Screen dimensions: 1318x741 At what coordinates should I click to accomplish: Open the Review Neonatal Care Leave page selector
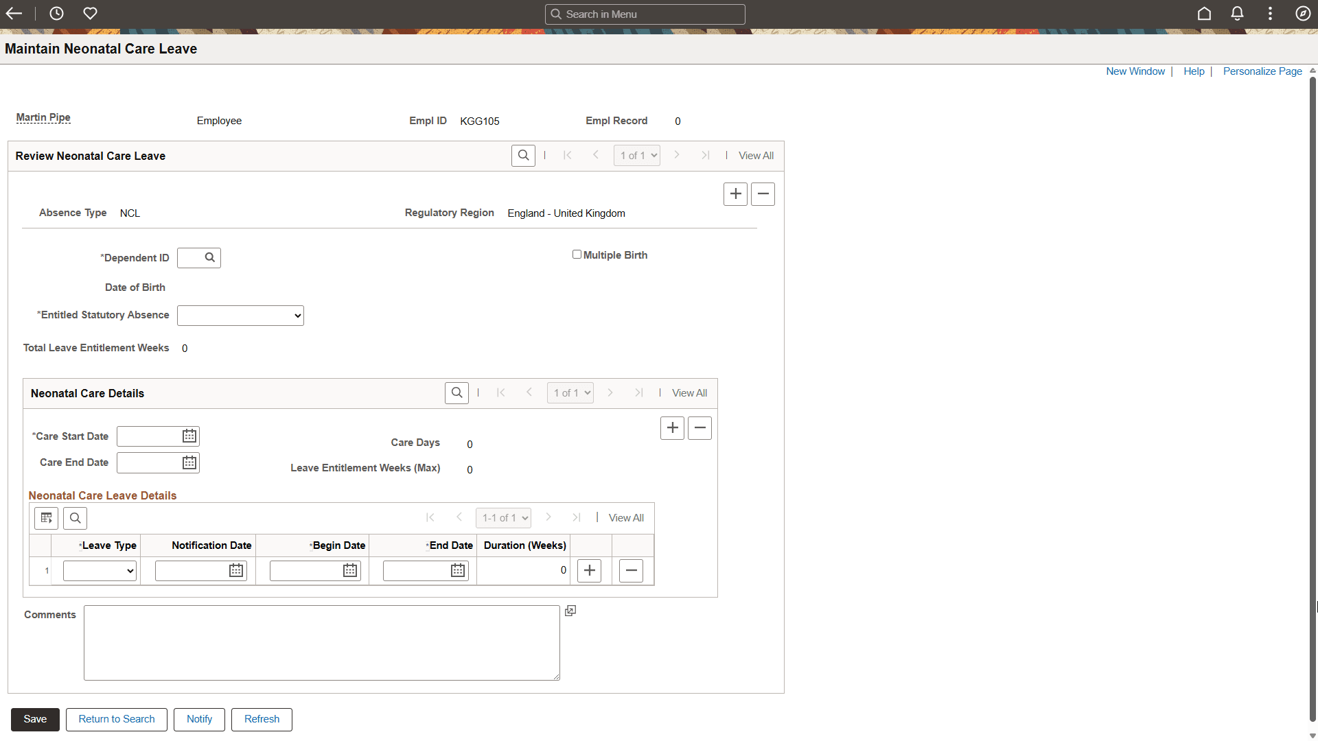point(637,156)
